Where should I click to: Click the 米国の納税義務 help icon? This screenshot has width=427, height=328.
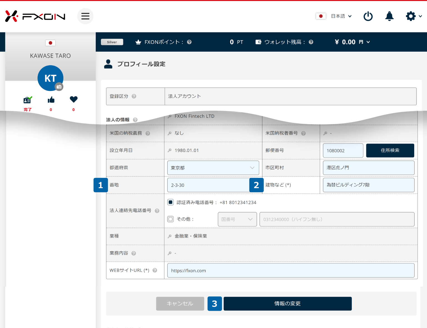[x=148, y=133]
